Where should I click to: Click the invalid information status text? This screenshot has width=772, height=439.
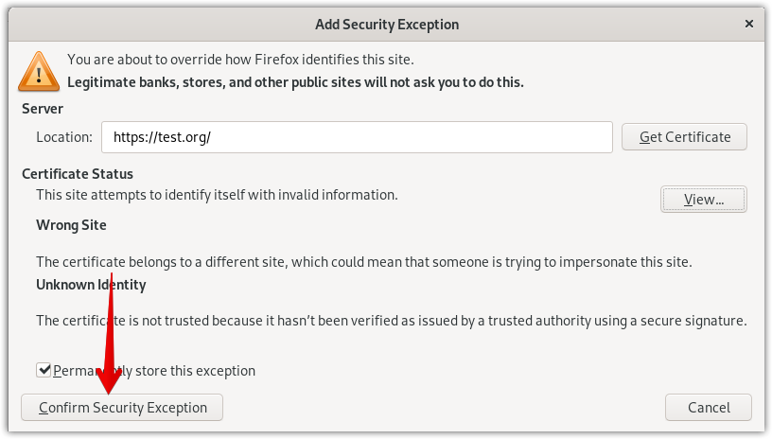[x=217, y=195]
